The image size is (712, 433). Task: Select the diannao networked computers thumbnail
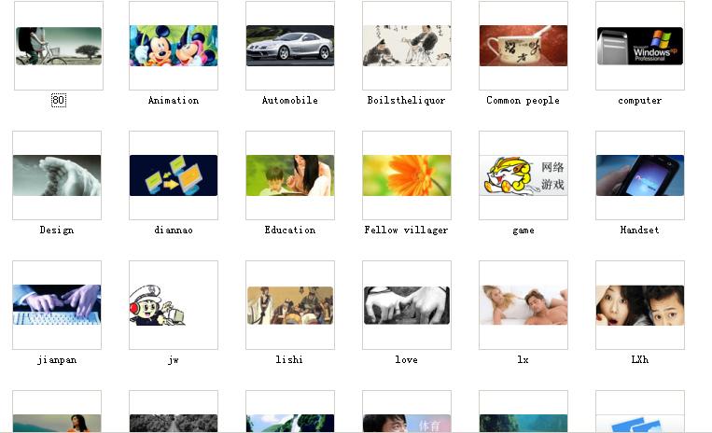(174, 175)
